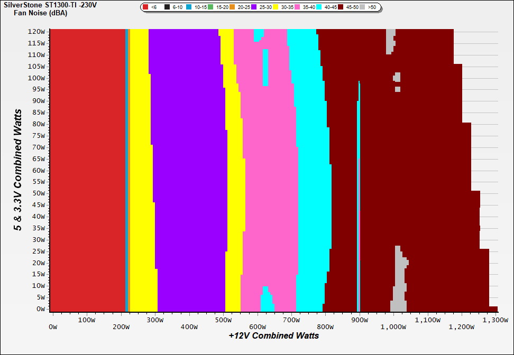Click the 60W label on the y-axis
Viewport: 514px width, 355px height.
point(39,170)
